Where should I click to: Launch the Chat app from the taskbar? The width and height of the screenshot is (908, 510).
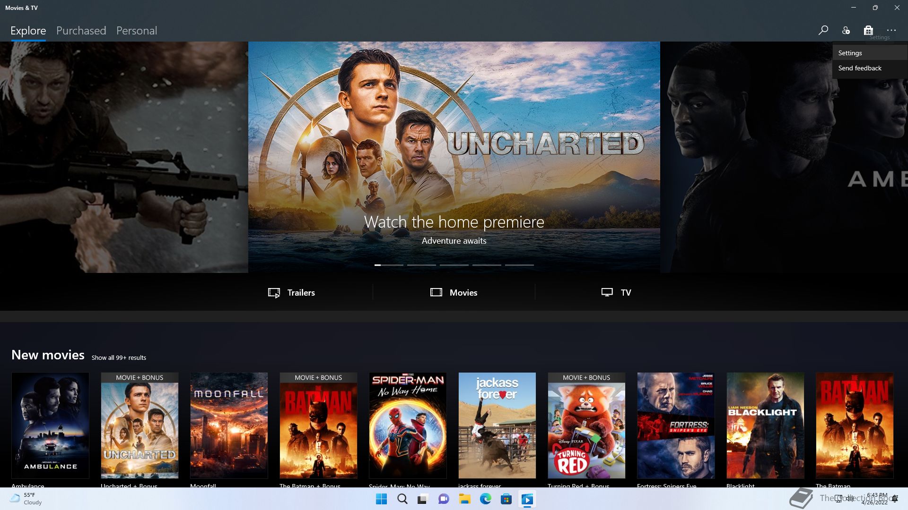click(x=444, y=499)
